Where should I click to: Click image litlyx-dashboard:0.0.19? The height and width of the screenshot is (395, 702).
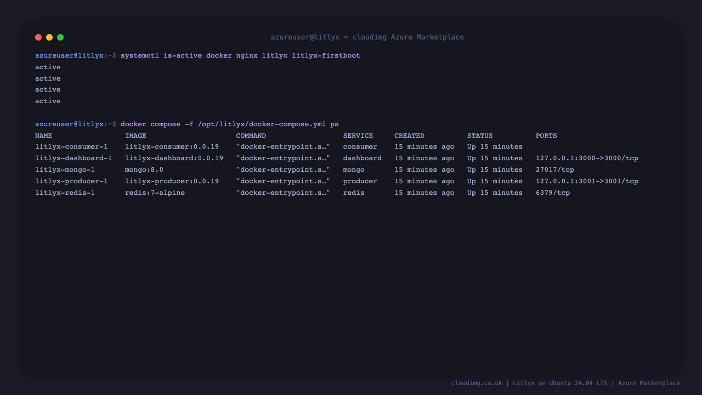174,158
